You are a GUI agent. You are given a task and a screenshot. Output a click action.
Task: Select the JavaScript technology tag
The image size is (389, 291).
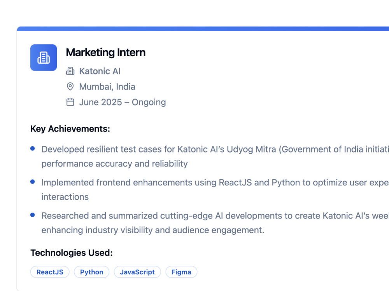137,272
